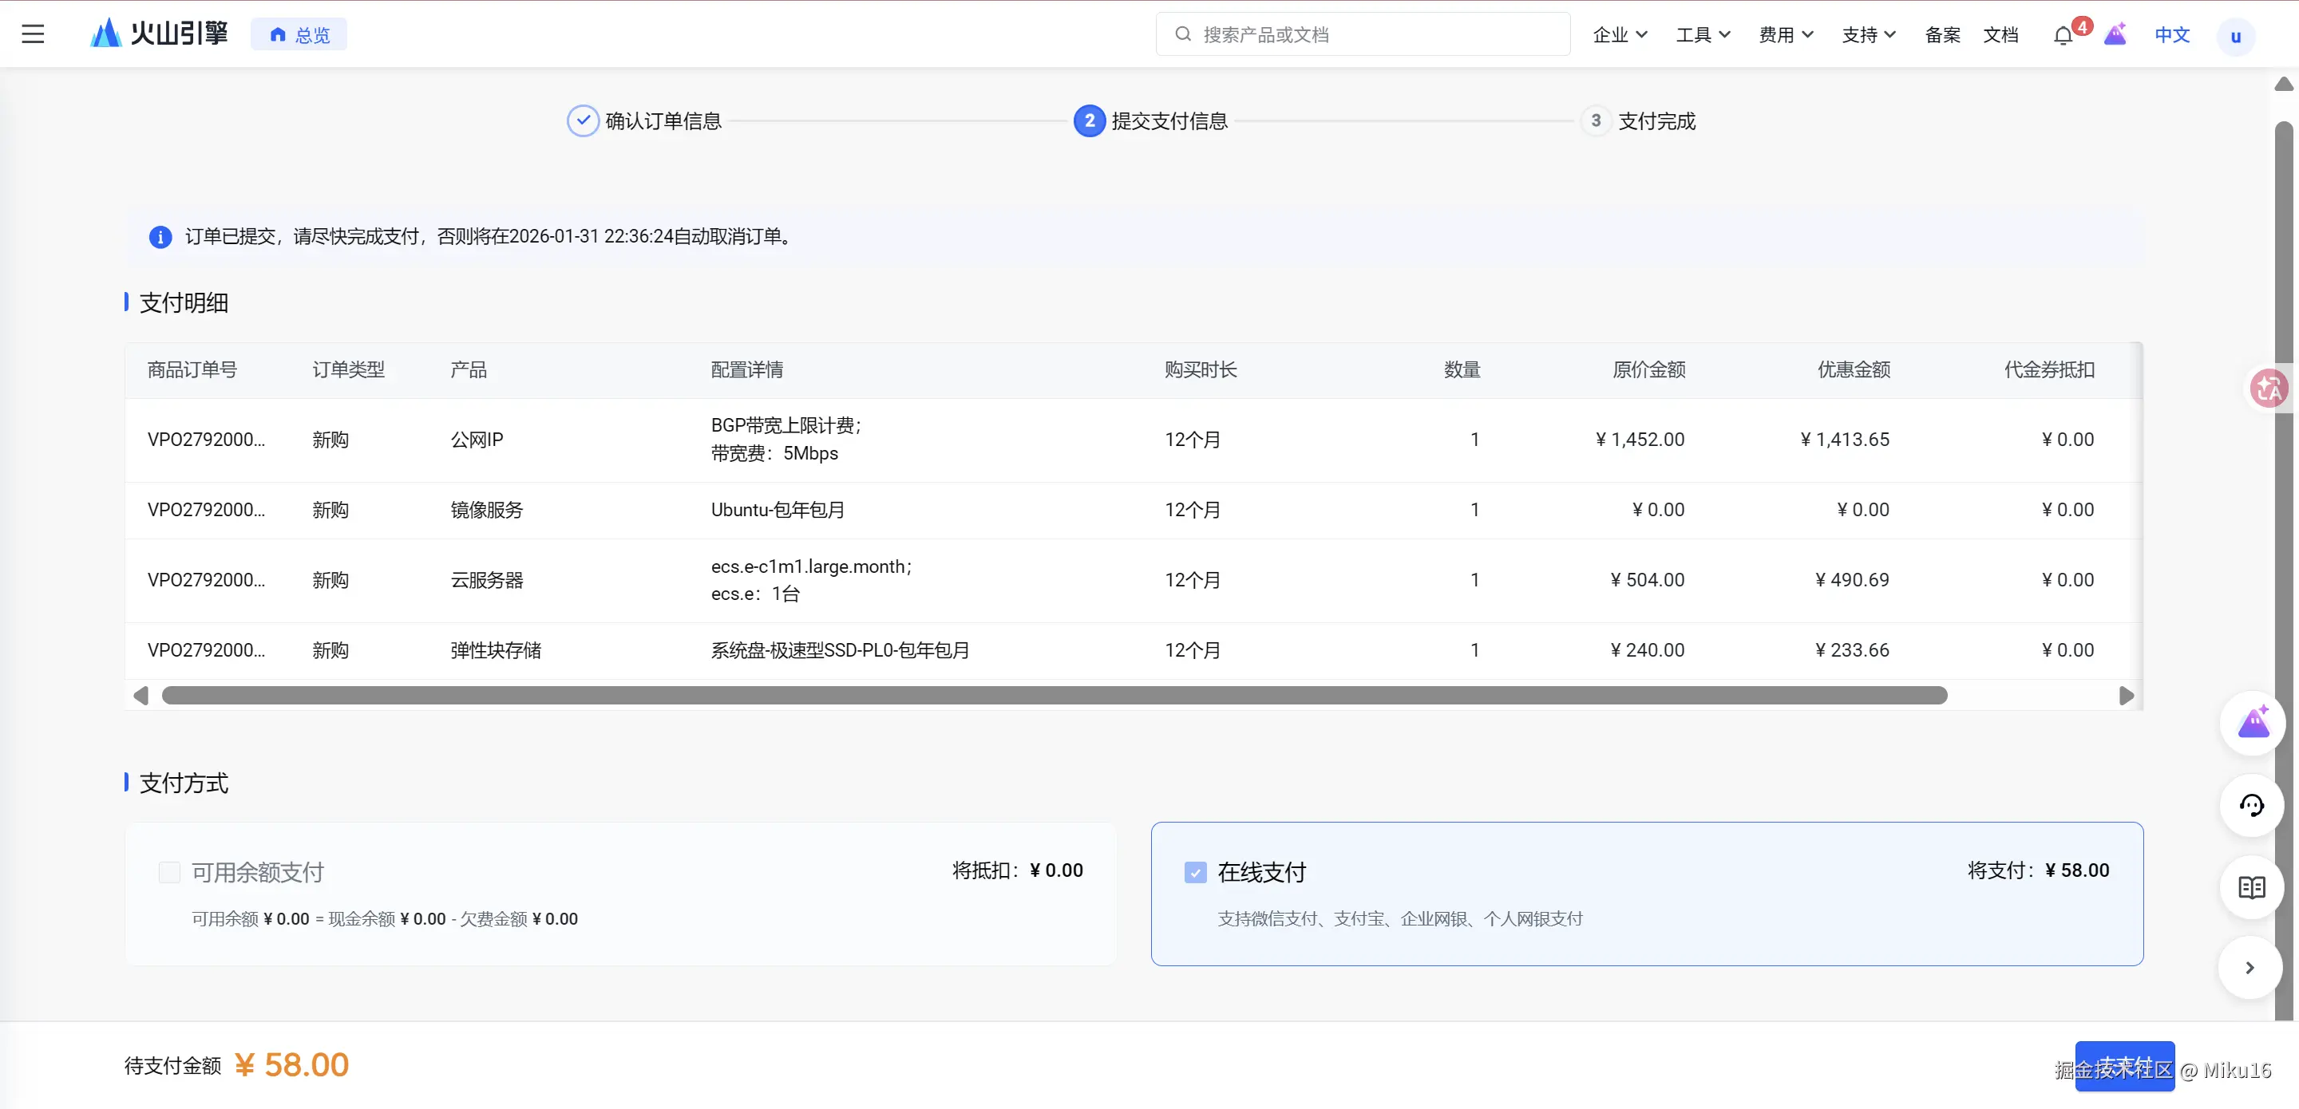The image size is (2299, 1109).
Task: Switch language via 中文 link
Action: coord(2171,35)
